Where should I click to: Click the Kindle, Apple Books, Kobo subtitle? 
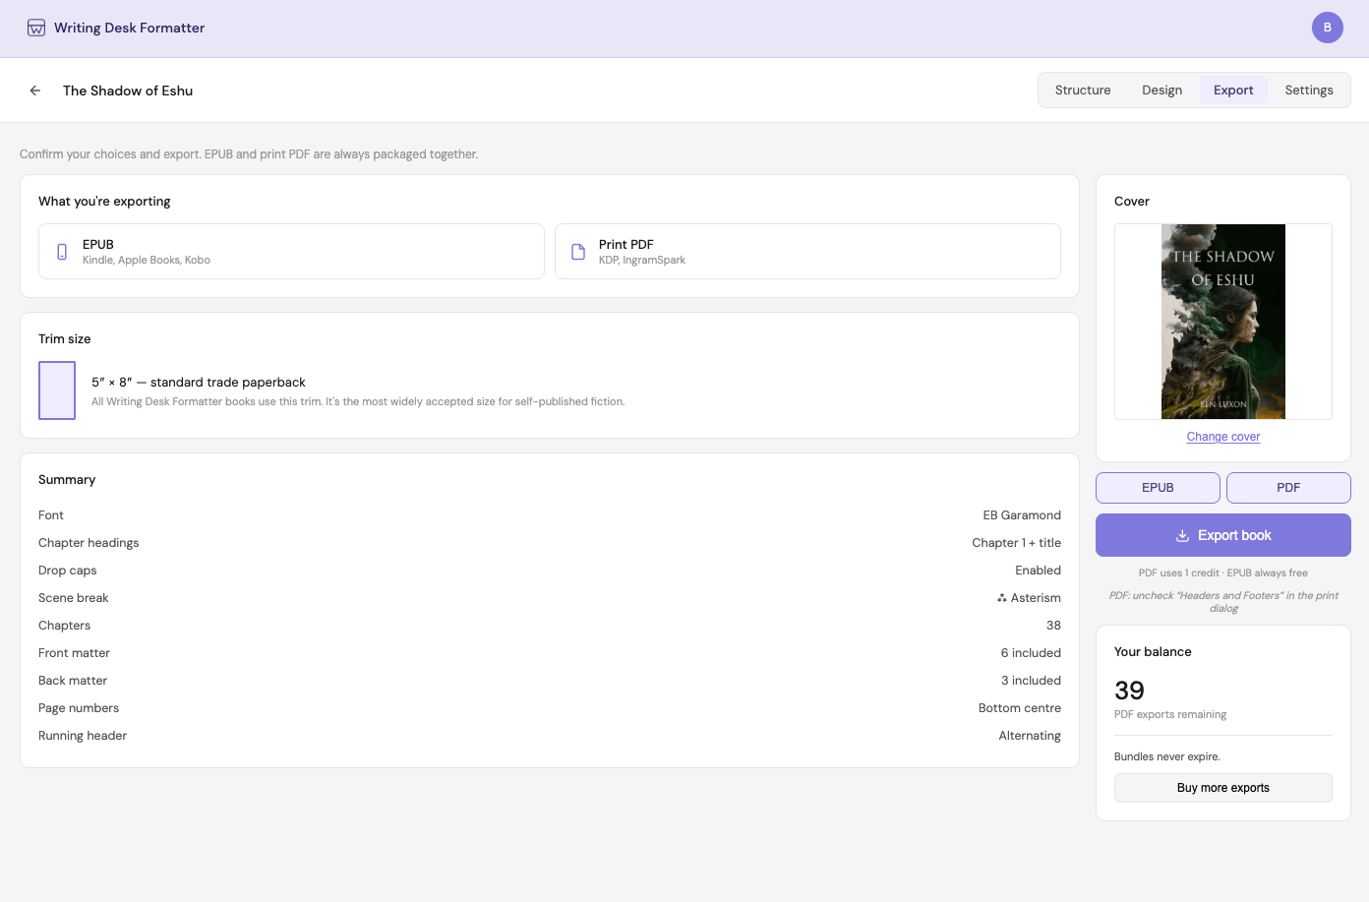(147, 261)
